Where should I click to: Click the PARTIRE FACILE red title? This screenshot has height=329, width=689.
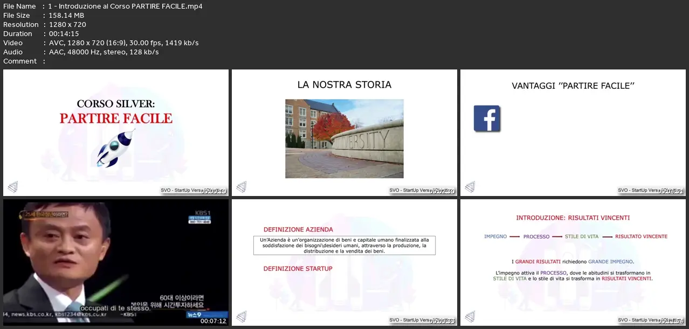(x=116, y=118)
